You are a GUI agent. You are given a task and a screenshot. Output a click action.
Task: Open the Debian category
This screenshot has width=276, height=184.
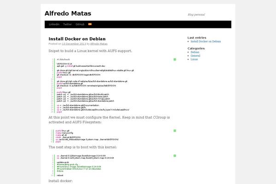pos(195,52)
